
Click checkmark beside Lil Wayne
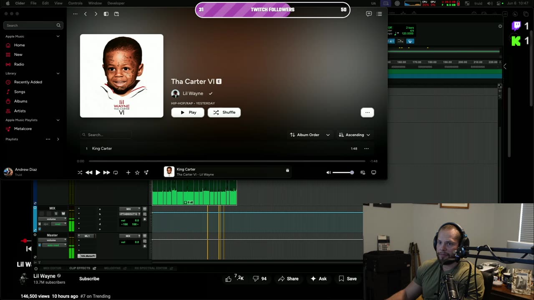(211, 93)
